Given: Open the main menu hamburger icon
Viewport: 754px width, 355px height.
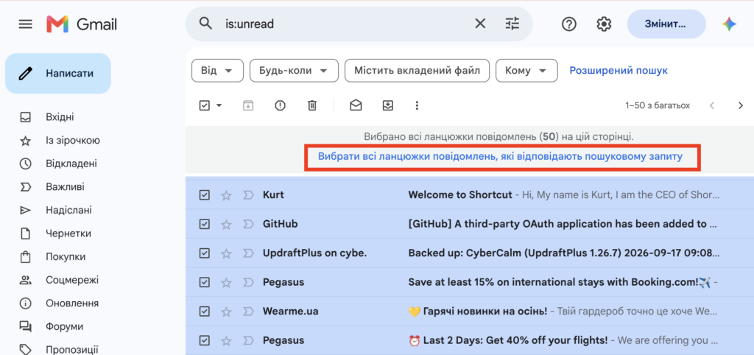Looking at the screenshot, I should pyautogui.click(x=25, y=24).
